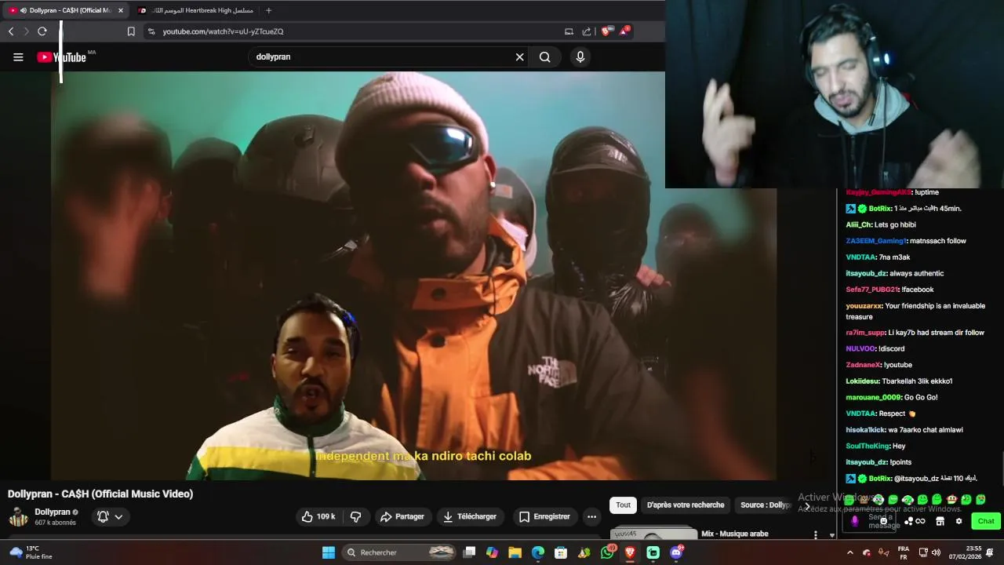Expand notification options chevron
1004x565 pixels.
point(118,516)
